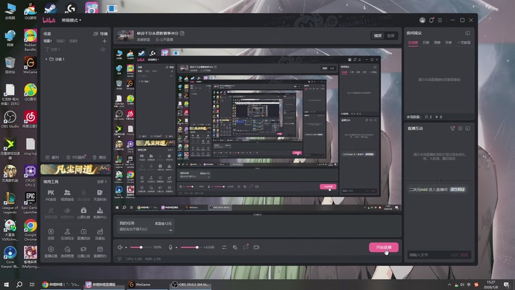Screen dimensions: 515x290
Task: Open the 流量包 traffic tool
Action: click(100, 234)
